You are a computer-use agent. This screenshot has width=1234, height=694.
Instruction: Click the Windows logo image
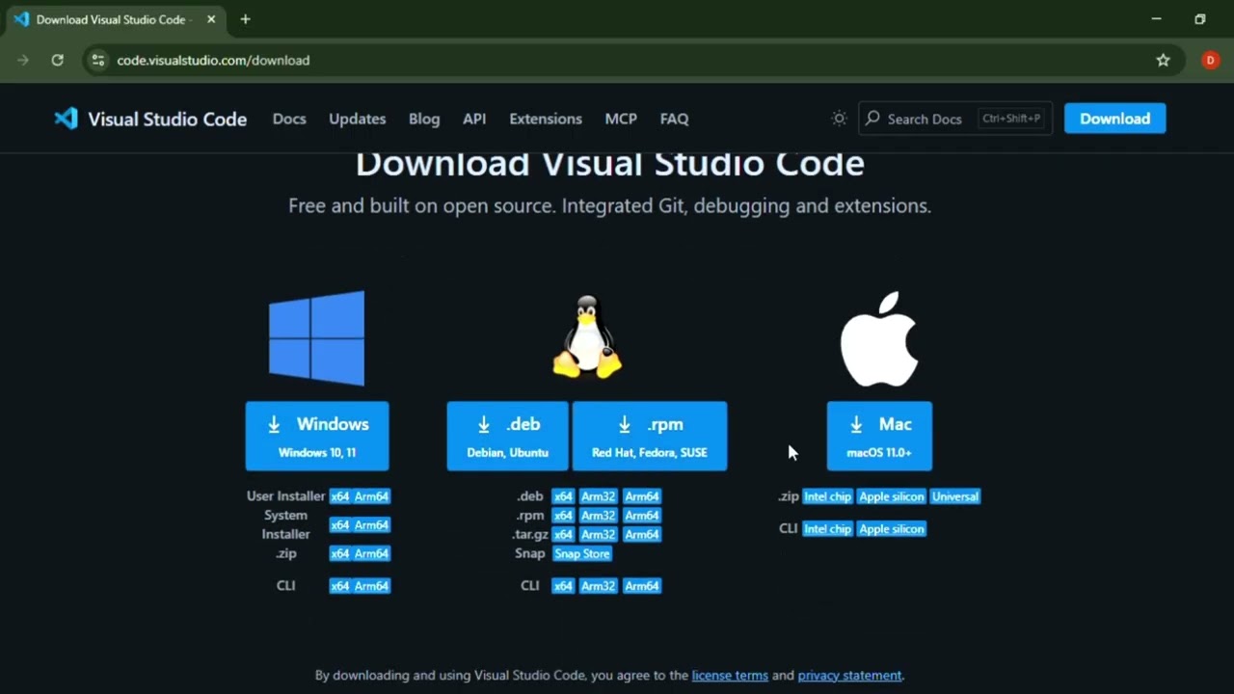pyautogui.click(x=317, y=338)
